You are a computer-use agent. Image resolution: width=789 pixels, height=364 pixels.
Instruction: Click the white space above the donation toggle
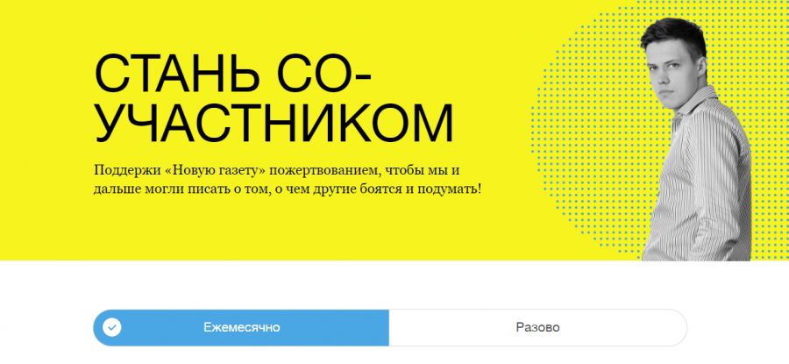pyautogui.click(x=390, y=284)
